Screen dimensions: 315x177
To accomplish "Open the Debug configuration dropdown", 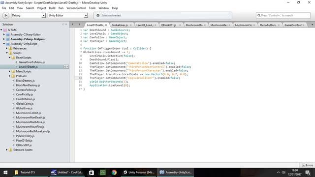I will (x=29, y=15).
